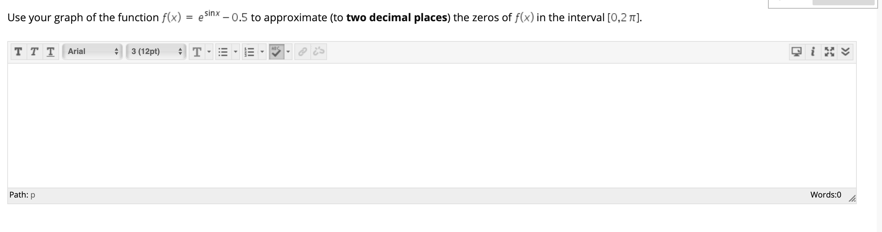Open the numbered list style dropdown
Screen dimensions: 882x232
[x=262, y=52]
